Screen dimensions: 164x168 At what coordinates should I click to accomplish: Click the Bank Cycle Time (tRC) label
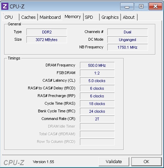57,111
